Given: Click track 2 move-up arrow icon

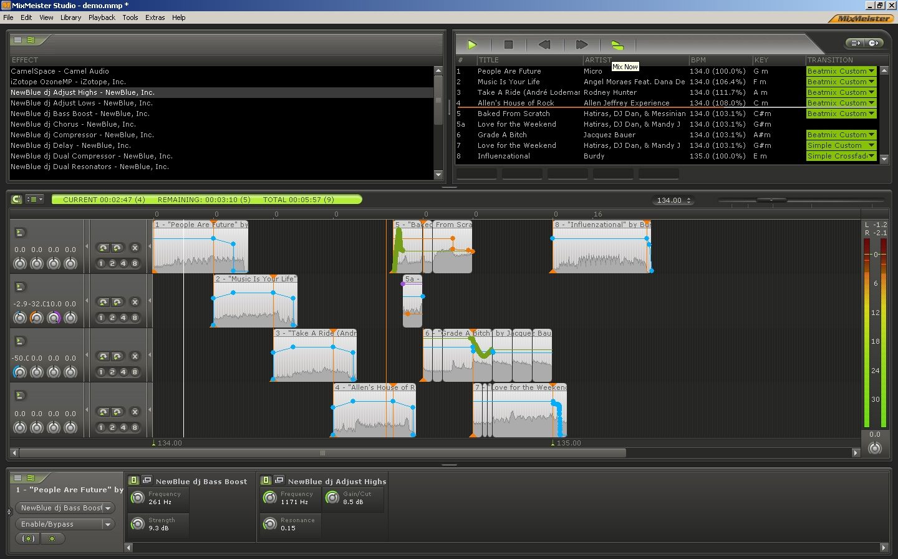Looking at the screenshot, I should click(104, 302).
